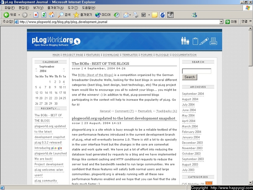Open the DOWNLOAD navigation link
Viewport: 253px width, 190px height.
pyautogui.click(x=111, y=55)
